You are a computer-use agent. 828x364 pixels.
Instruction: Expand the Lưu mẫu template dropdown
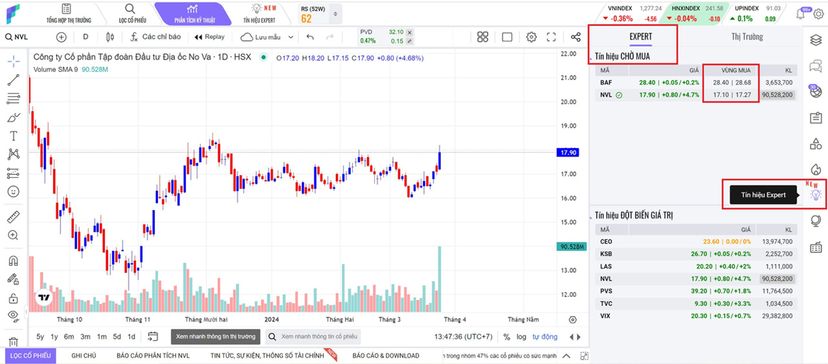coord(291,37)
